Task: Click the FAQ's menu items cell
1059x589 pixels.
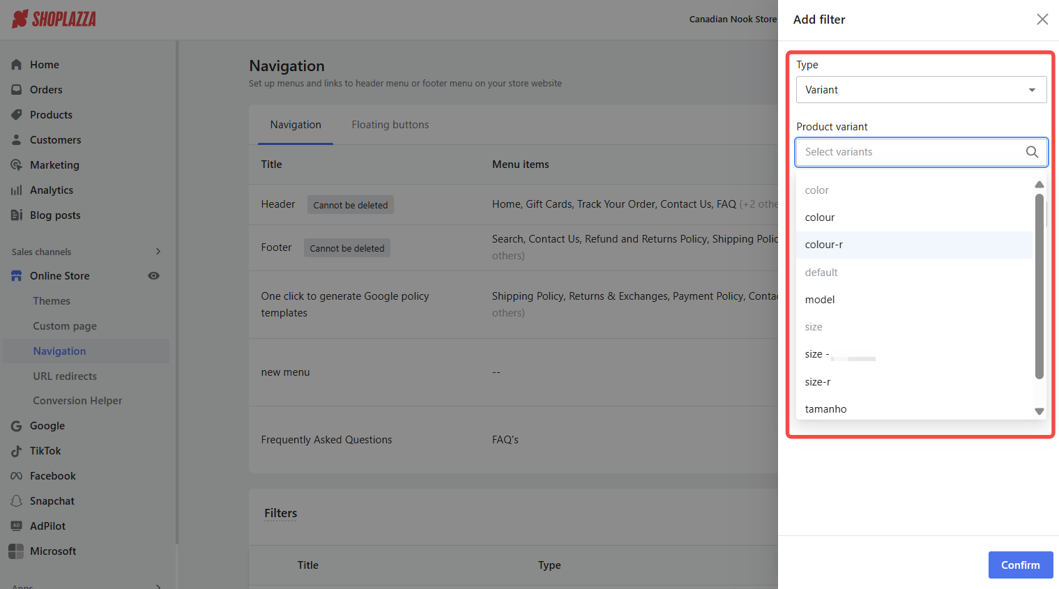Action: (505, 439)
